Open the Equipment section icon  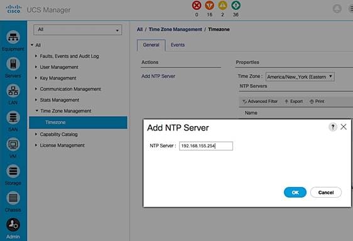(13, 37)
